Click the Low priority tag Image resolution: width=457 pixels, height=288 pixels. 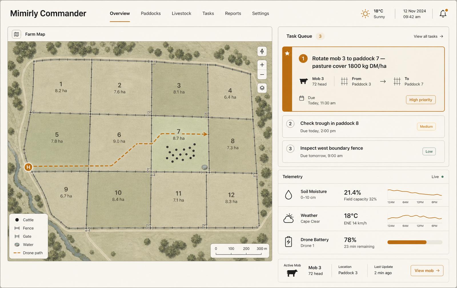(x=429, y=151)
